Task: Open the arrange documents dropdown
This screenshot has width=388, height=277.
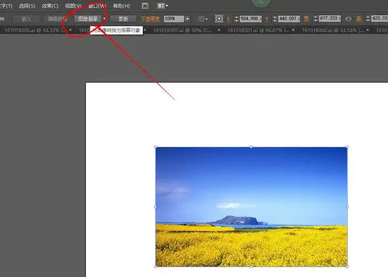Action: pos(162,6)
